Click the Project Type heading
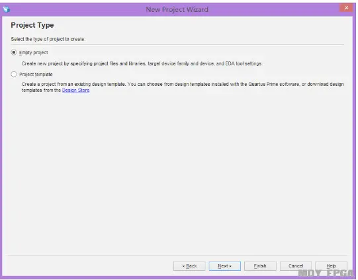The image size is (358, 280). 32,25
